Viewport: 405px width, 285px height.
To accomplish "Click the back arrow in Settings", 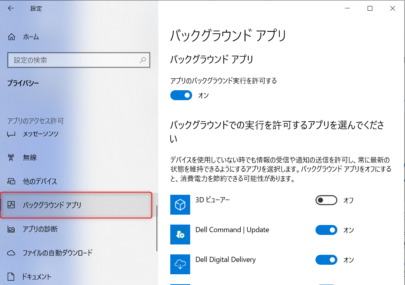I will click(11, 8).
